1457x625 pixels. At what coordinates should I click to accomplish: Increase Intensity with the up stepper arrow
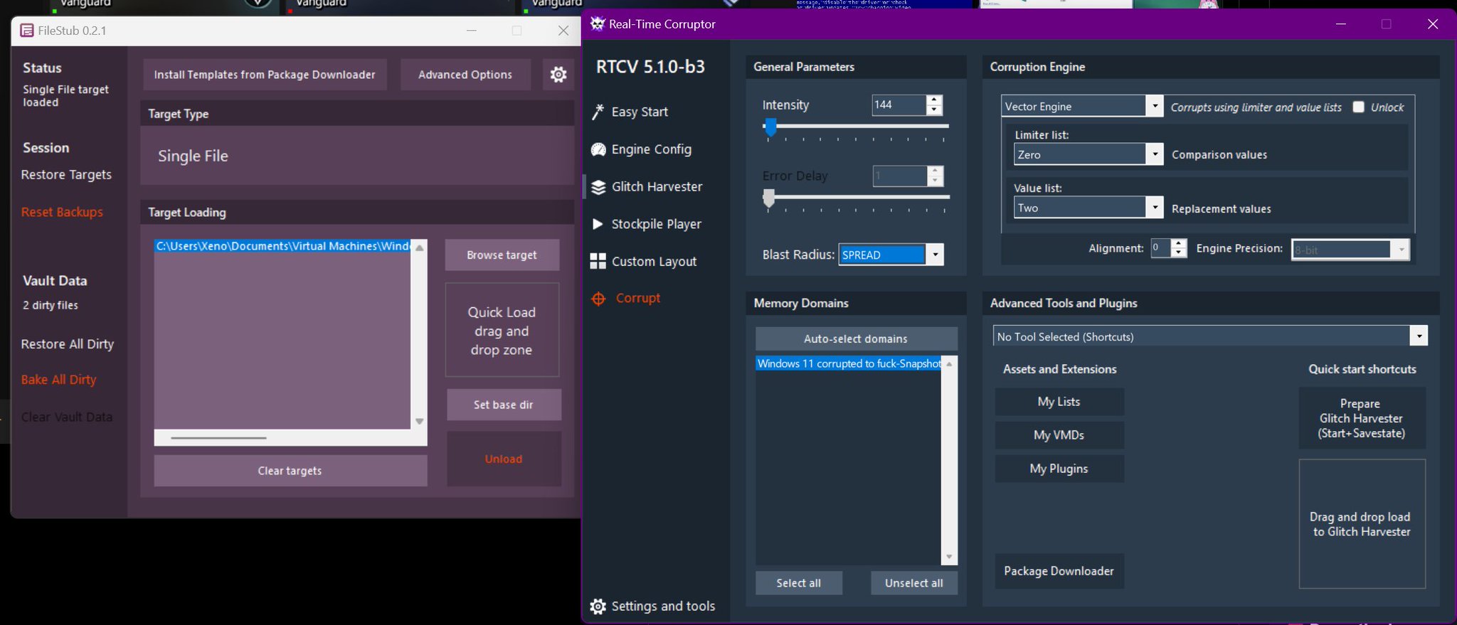click(934, 100)
